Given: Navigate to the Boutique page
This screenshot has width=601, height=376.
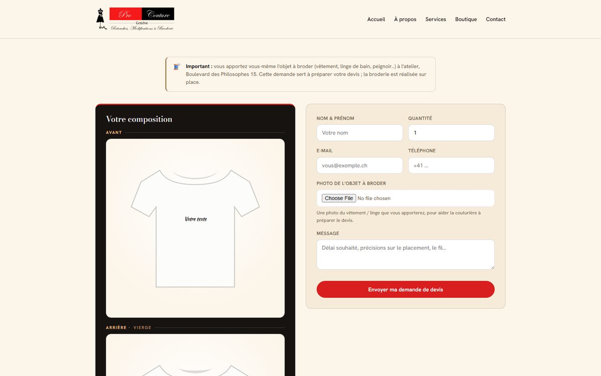Looking at the screenshot, I should [x=466, y=19].
